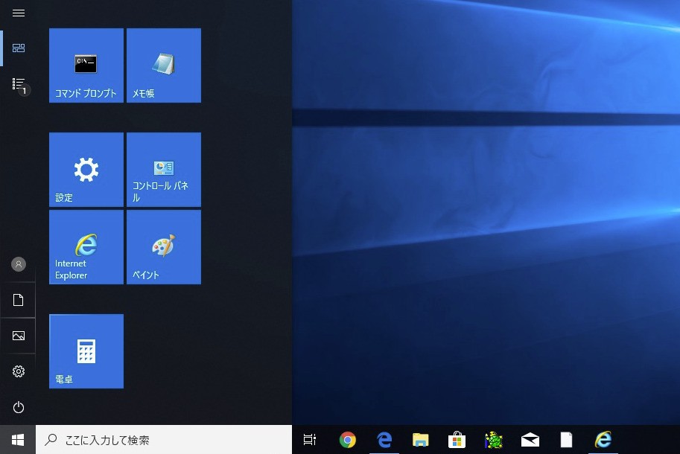Open the 設定 (Settings) tile
This screenshot has width=680, height=454.
[x=86, y=169]
